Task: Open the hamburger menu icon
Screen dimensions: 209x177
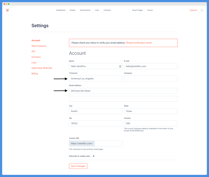Action: 202,10
